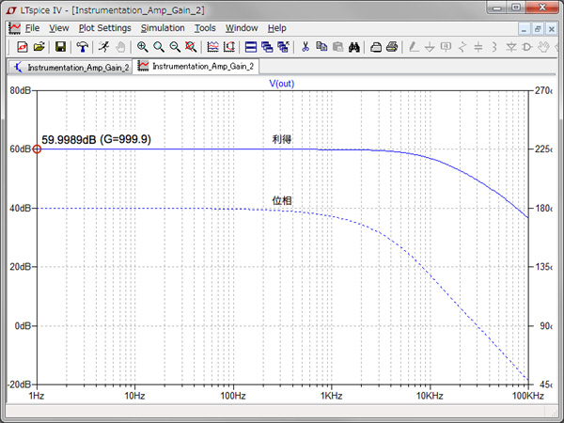Click the Open file folder icon
Screen dimensions: 564x423
click(39, 46)
